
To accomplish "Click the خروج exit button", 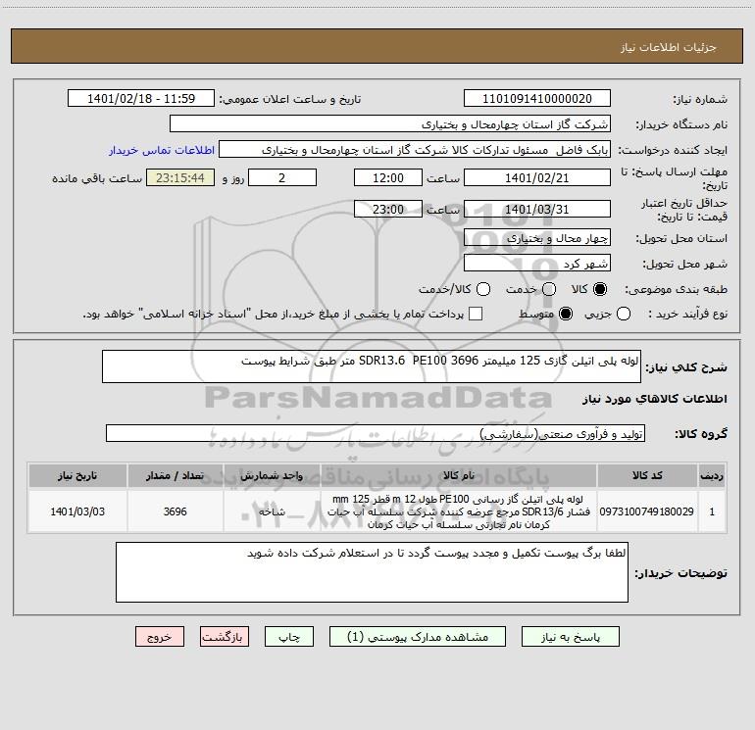I will point(160,637).
